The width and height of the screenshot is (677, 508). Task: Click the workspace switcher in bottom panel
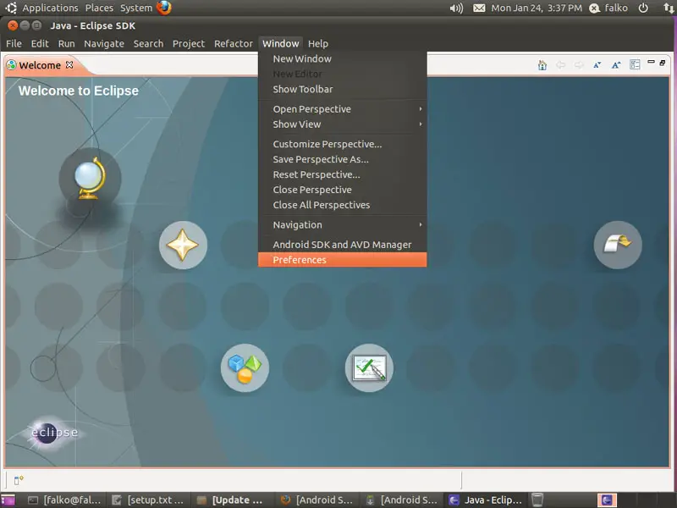pos(607,500)
